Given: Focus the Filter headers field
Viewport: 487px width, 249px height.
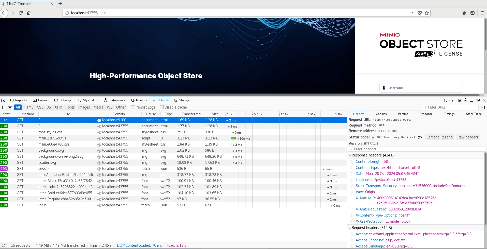Looking at the screenshot, I should point(417,149).
